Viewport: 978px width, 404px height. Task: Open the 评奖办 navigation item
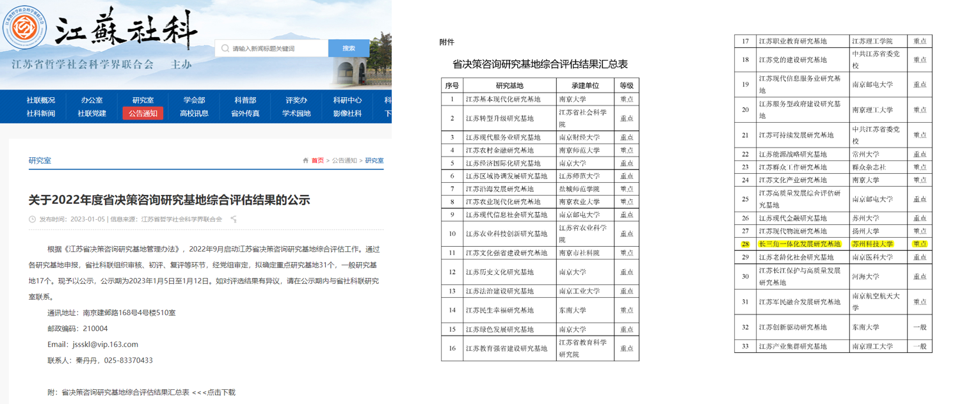tap(296, 100)
